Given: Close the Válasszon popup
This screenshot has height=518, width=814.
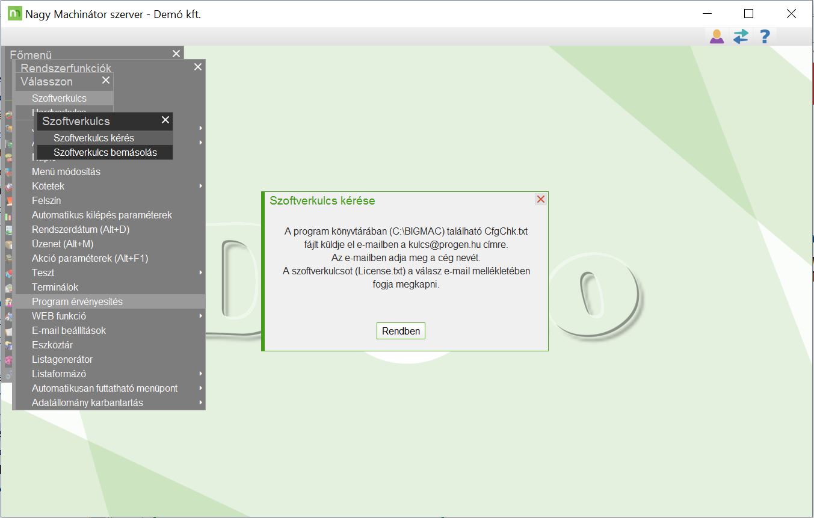Looking at the screenshot, I should point(106,80).
